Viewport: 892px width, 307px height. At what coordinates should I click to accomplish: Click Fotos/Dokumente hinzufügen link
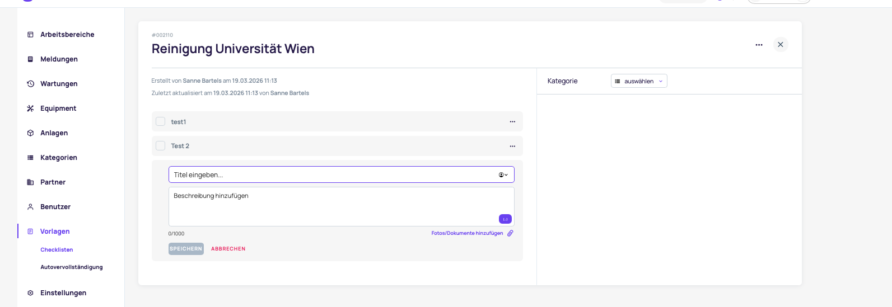[467, 233]
